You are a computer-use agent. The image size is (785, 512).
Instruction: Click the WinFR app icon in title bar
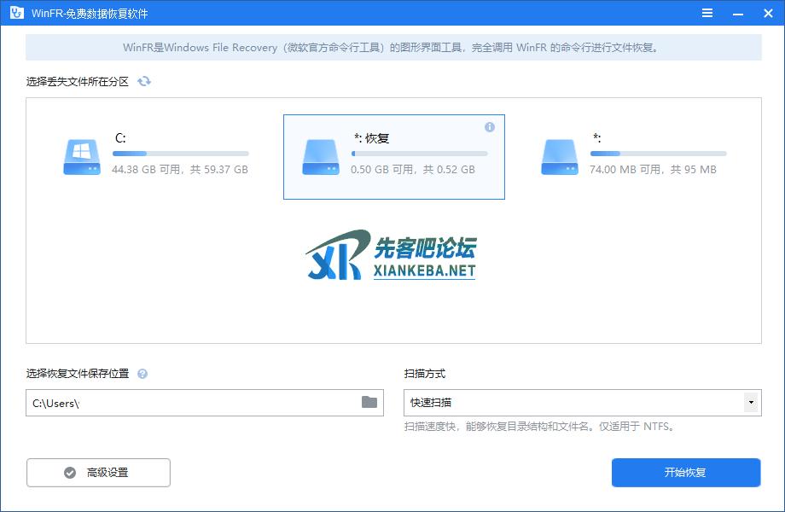pos(15,14)
